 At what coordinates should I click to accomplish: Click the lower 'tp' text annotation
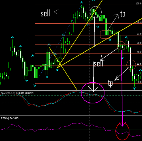[x=110, y=83]
